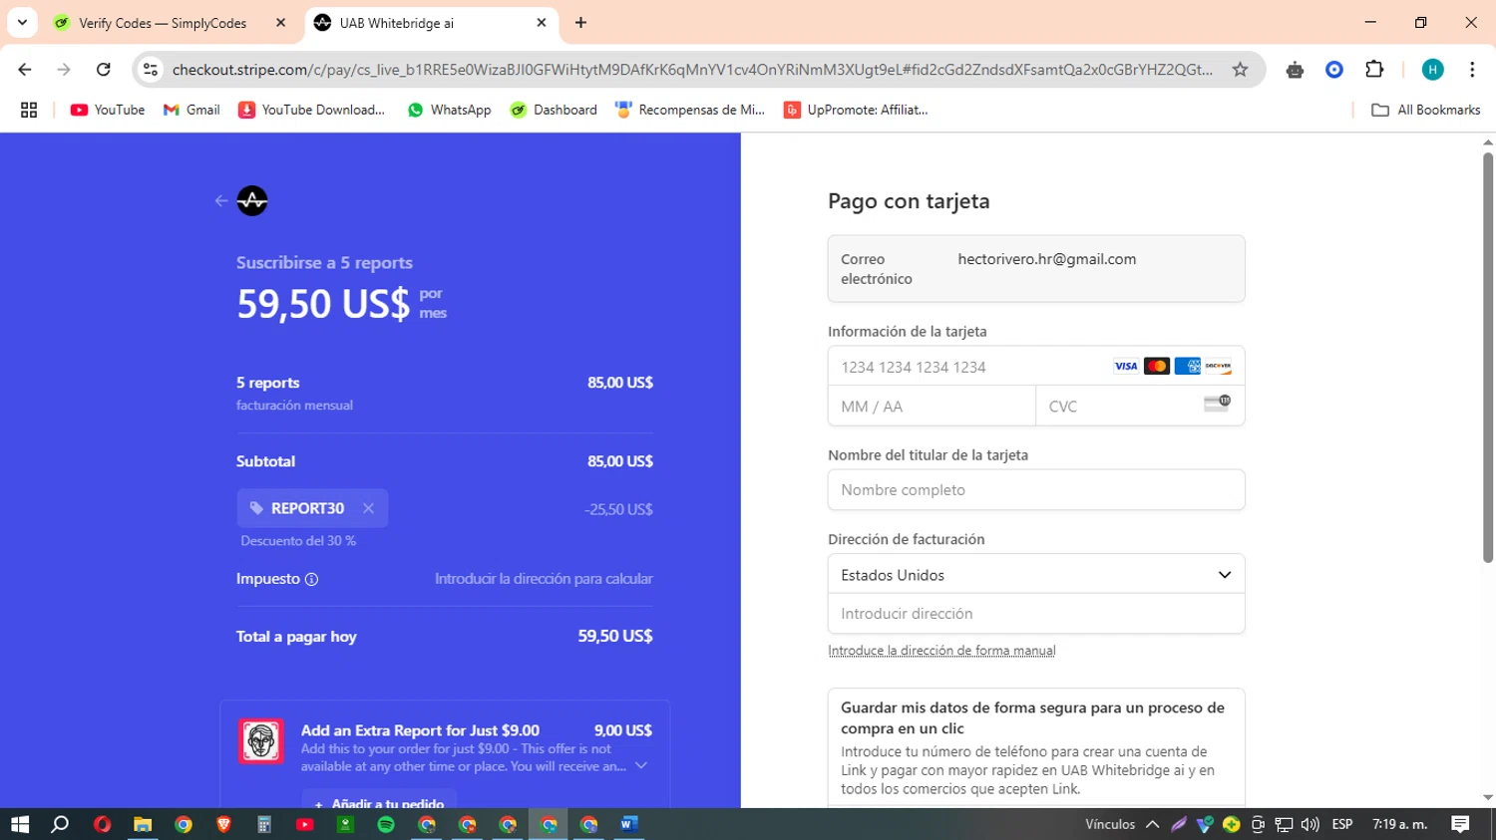This screenshot has height=840, width=1496.
Task: Open the YouTube bookmark
Action: 108,111
